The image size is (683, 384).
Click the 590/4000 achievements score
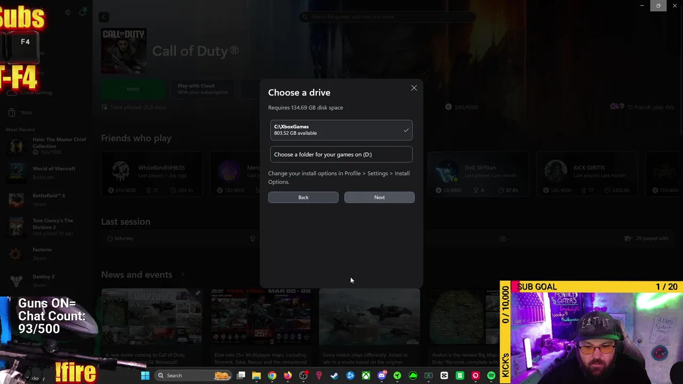[462, 107]
